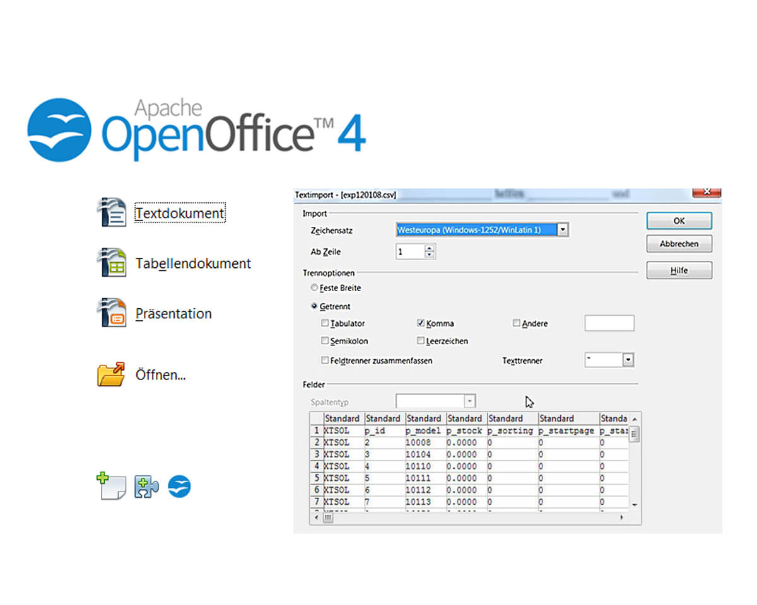757x605 pixels.
Task: Cancel the dialog with Abbrechen
Action: [679, 244]
